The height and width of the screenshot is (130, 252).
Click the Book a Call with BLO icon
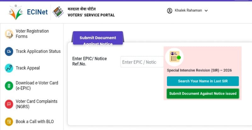pyautogui.click(x=9, y=122)
